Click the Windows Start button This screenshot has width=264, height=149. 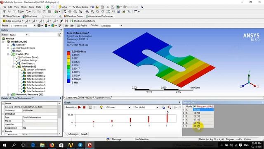coord(5,145)
